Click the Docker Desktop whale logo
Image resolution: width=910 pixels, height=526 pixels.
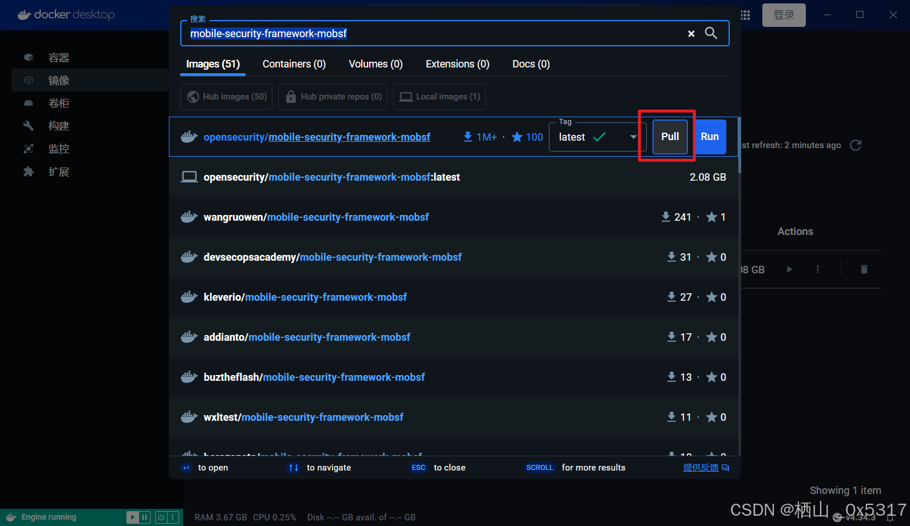click(24, 15)
